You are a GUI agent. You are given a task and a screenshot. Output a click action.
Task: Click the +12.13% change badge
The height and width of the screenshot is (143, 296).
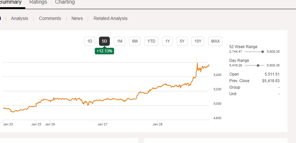pos(104,51)
